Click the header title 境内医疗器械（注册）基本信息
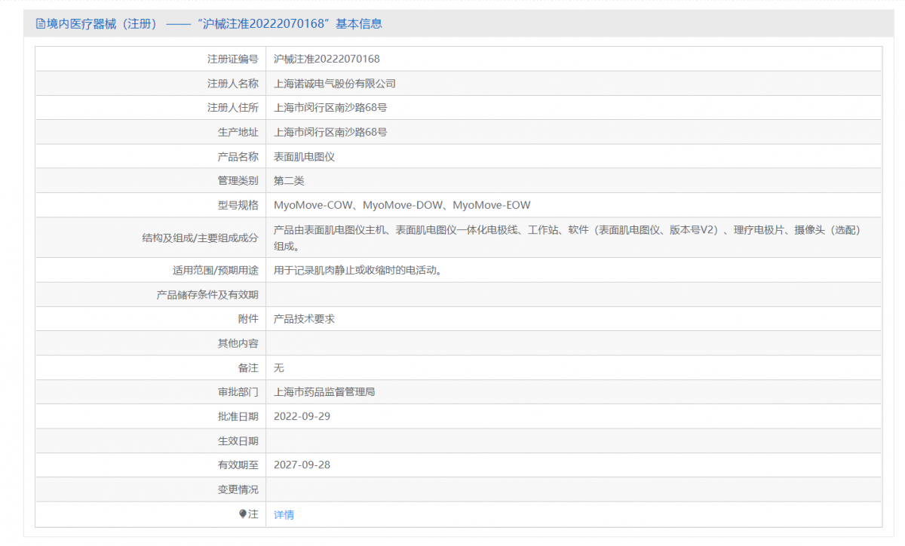The width and height of the screenshot is (905, 546). (x=214, y=24)
